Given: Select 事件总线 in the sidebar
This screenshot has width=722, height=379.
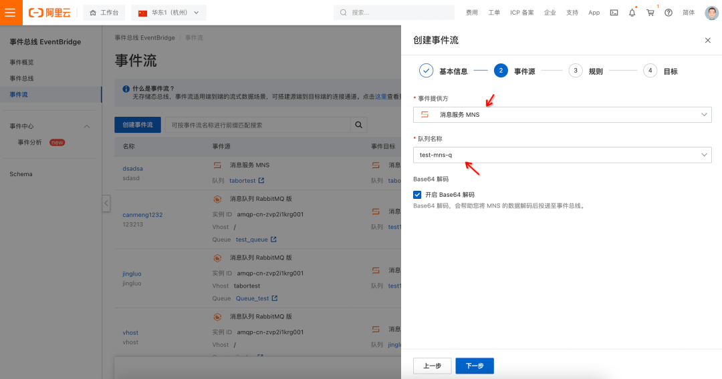Looking at the screenshot, I should (21, 78).
